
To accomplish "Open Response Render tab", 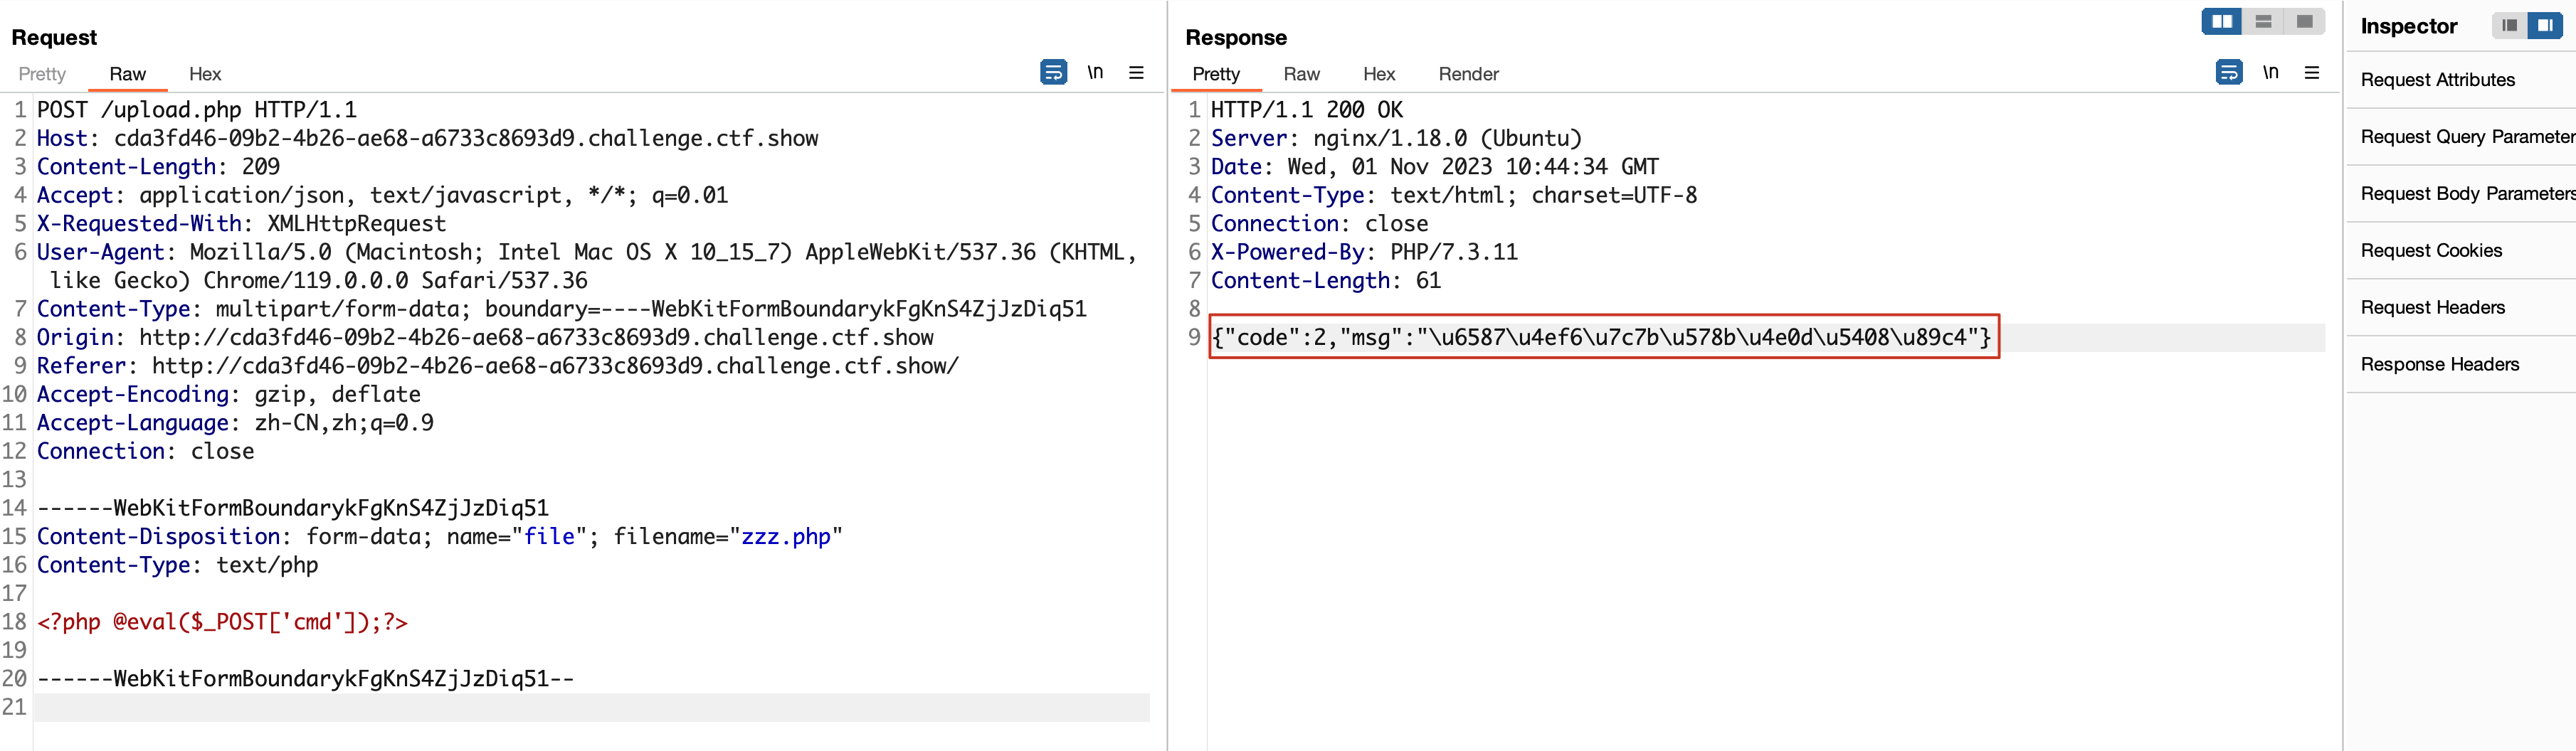I will coord(1468,74).
